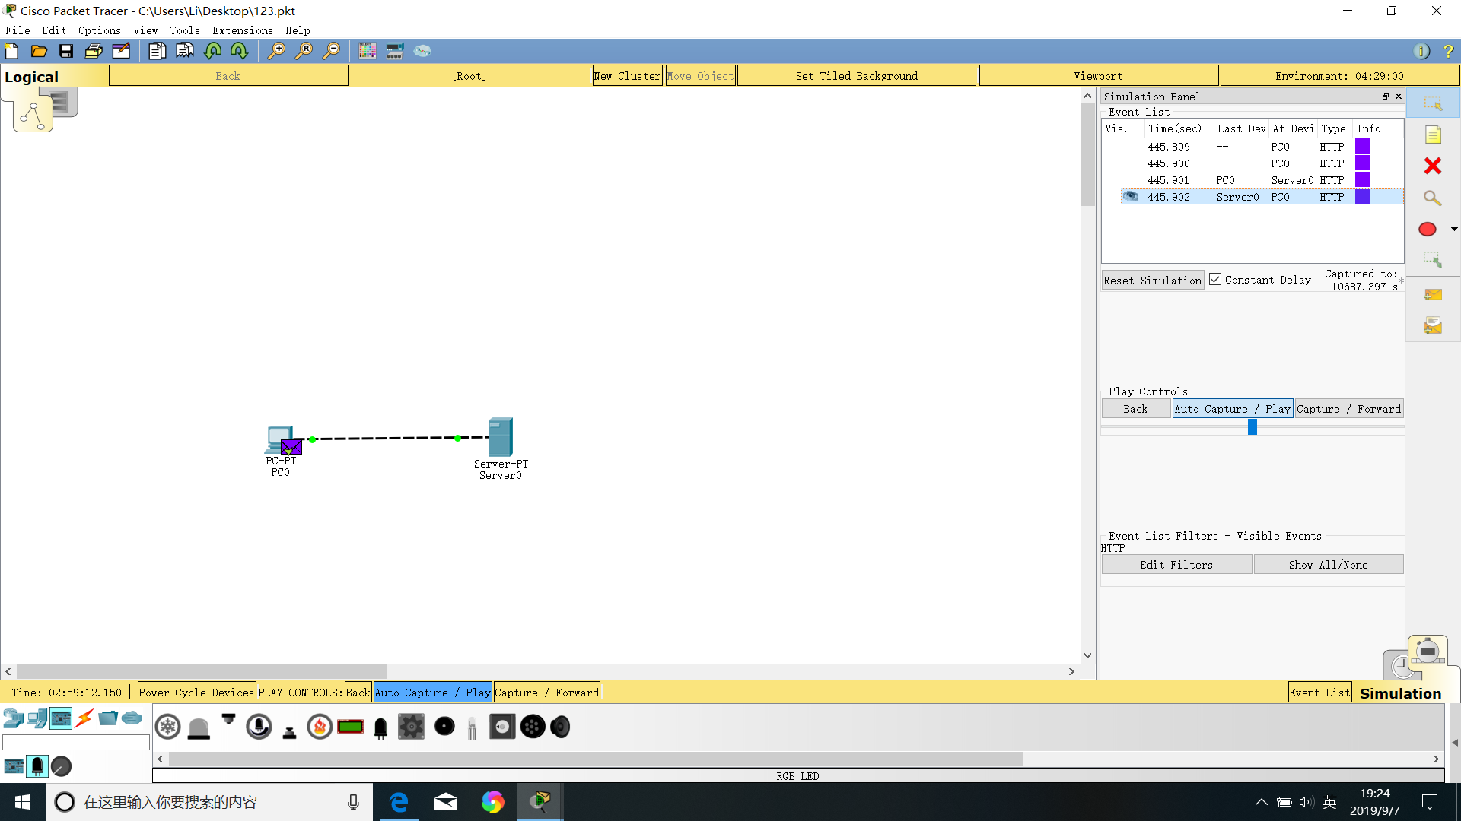Click the Edit Filters button

1176,565
